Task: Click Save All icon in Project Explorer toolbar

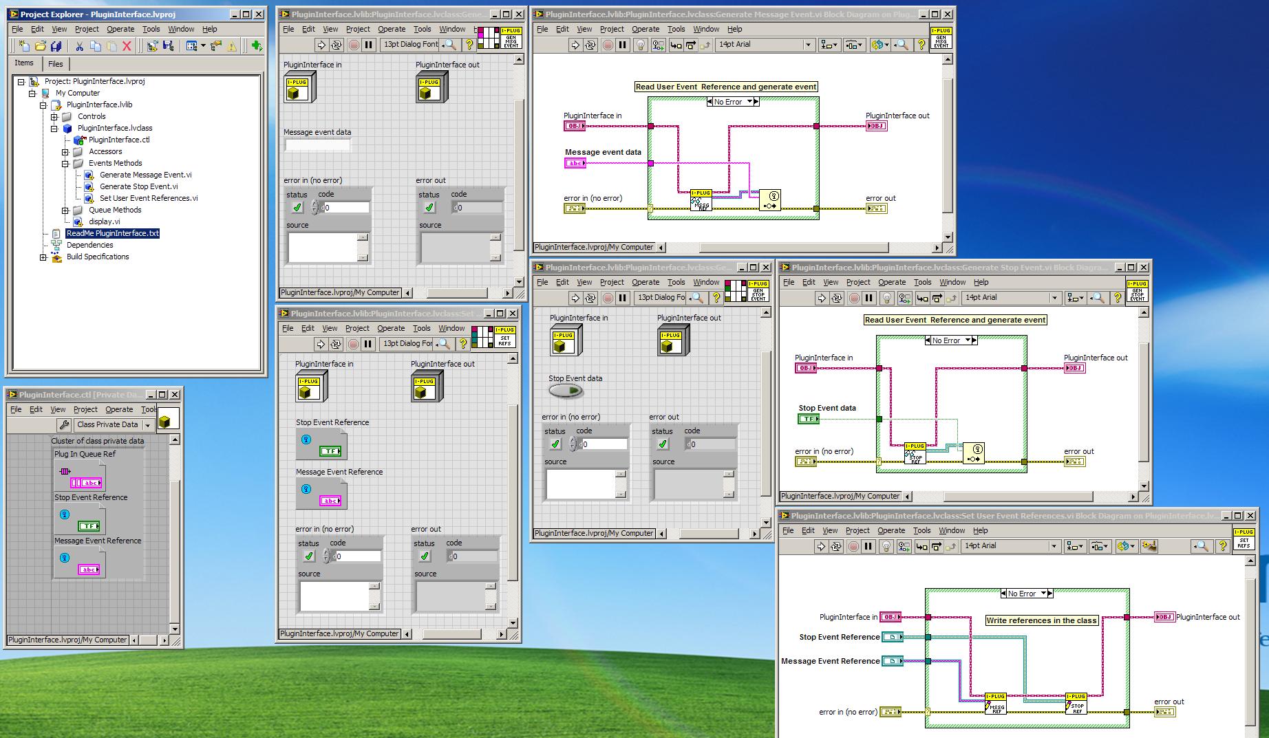Action: (57, 46)
